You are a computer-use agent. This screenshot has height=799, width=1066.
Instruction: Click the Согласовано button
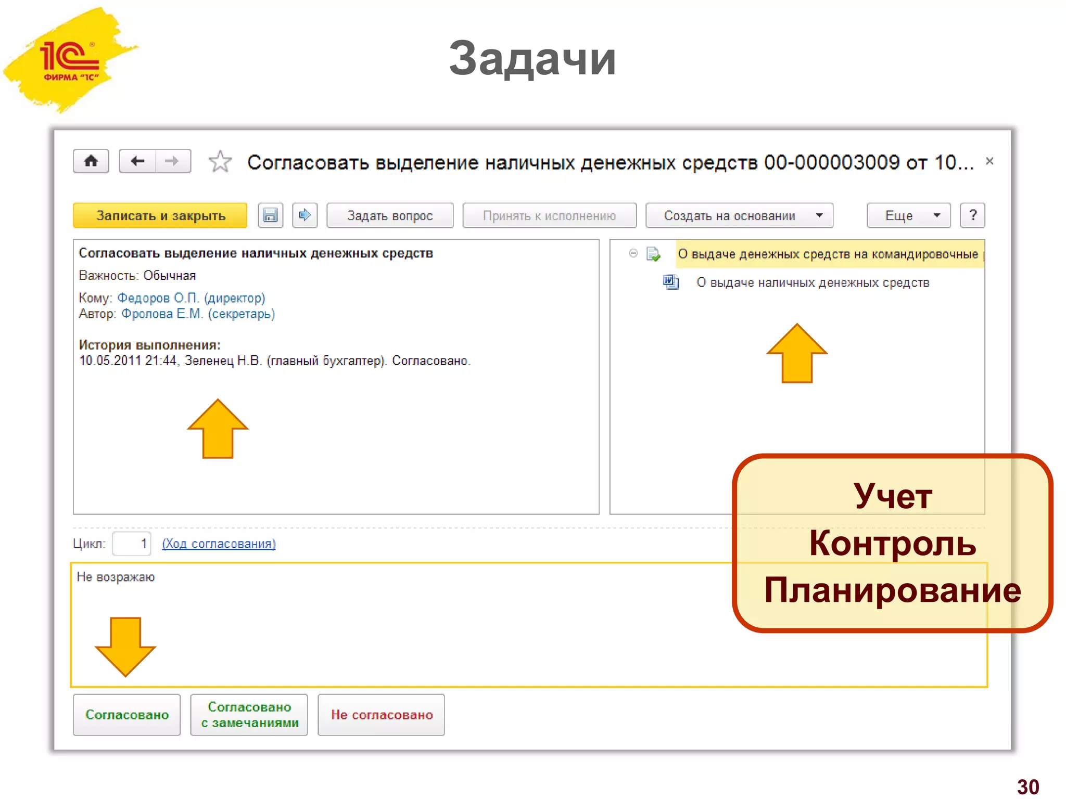coord(126,715)
